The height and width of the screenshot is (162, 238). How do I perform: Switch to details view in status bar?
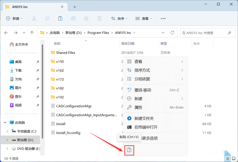point(228,159)
